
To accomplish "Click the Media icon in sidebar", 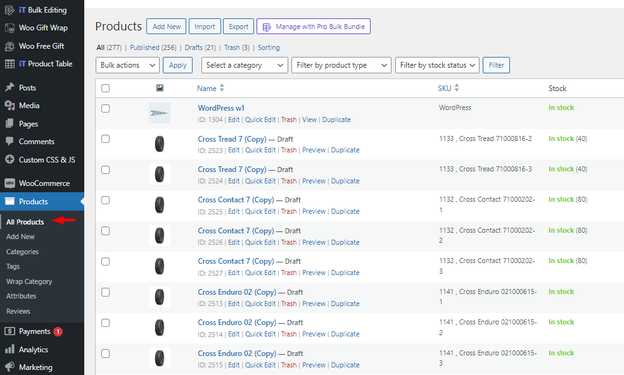I will point(10,105).
